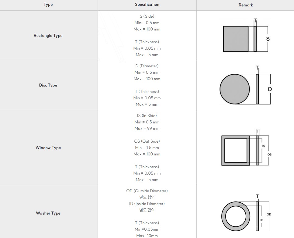Click the Type column header

coord(48,5)
